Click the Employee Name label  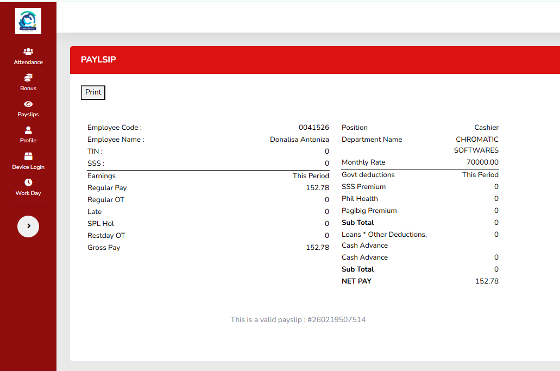coord(116,139)
